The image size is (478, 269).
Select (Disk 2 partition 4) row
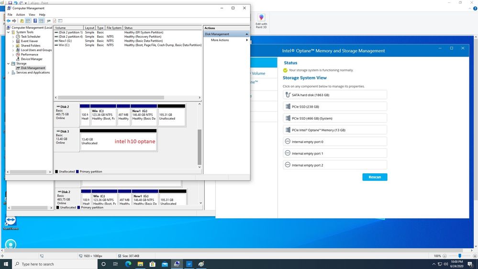click(128, 36)
